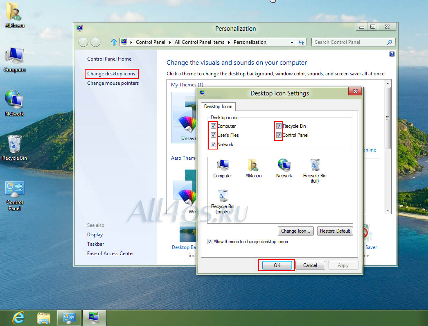Open the Recycle Bin desktop icon
Screen dimensions: 428x326
pos(14,147)
